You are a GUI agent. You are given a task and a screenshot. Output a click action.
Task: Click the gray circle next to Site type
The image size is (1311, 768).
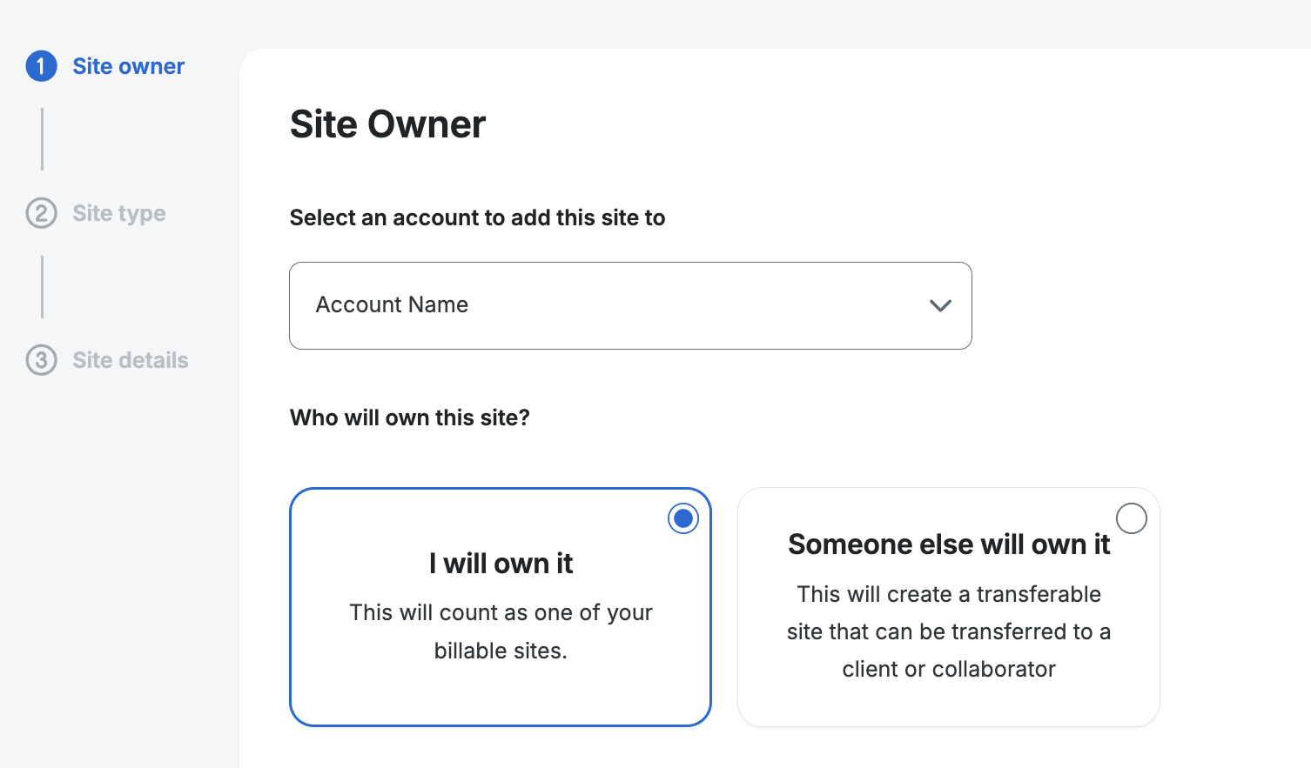pos(41,213)
